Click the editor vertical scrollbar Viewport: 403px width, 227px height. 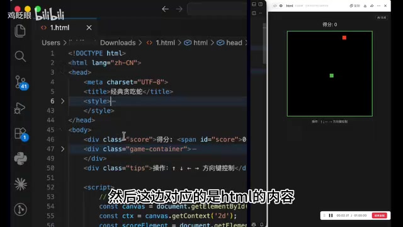[264, 44]
